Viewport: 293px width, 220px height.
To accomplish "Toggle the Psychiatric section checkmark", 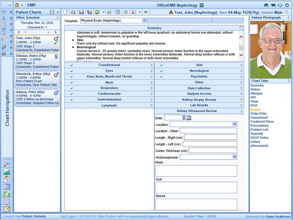I will click(162, 77).
